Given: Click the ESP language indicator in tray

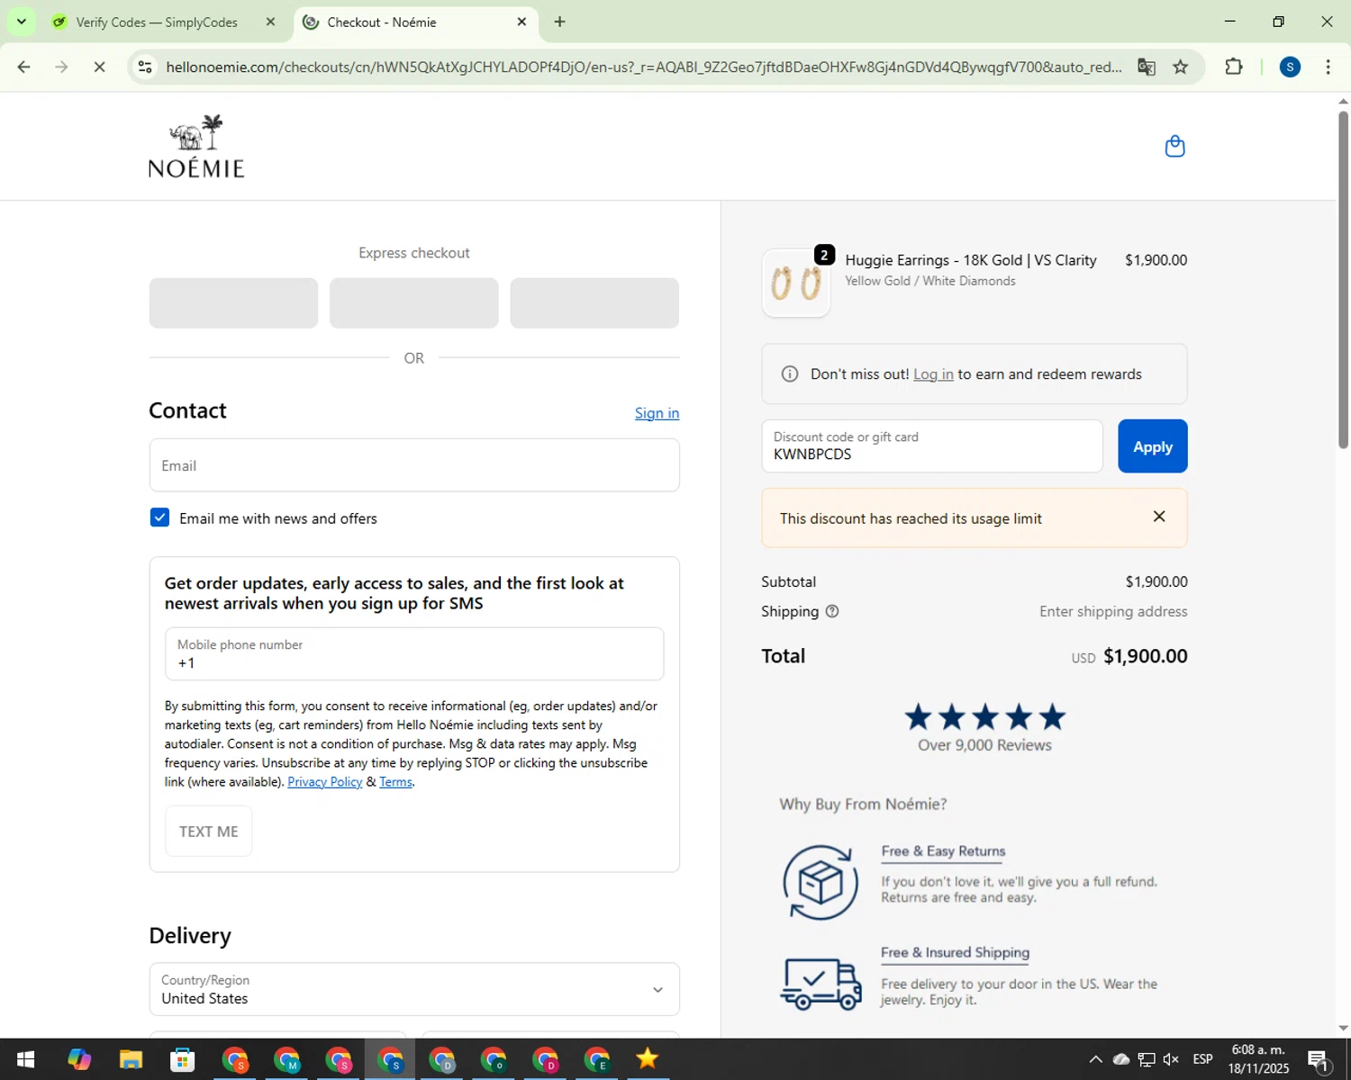Looking at the screenshot, I should click(x=1202, y=1059).
